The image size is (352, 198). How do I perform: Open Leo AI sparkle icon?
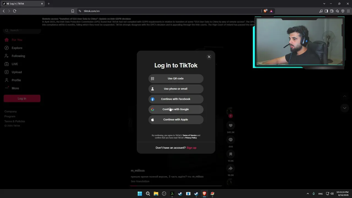[x=337, y=11]
